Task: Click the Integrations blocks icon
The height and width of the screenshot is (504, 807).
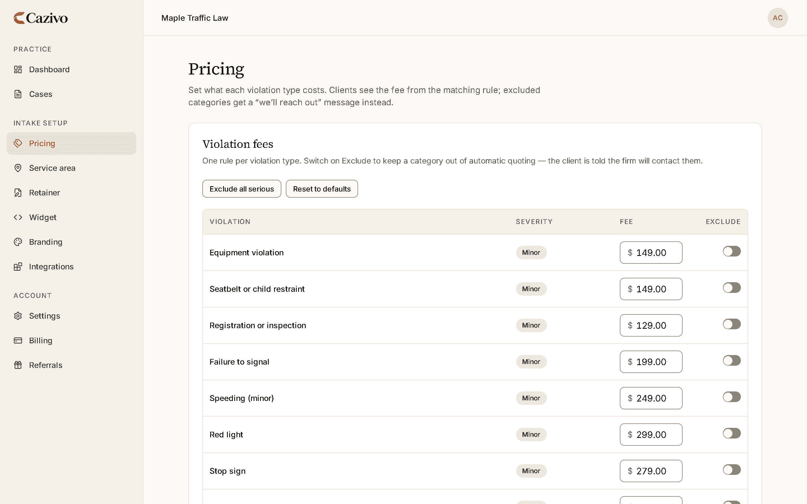Action: point(18,267)
